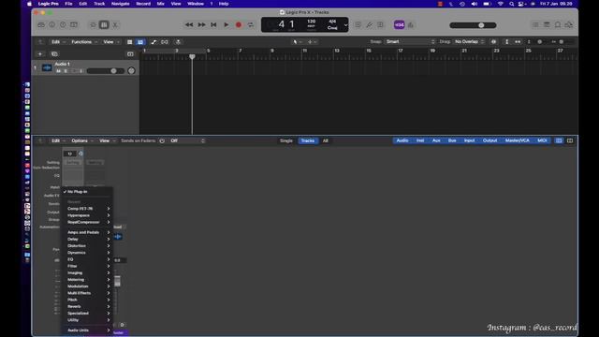Image resolution: width=599 pixels, height=337 pixels.
Task: Open the Drag mode dropdown showing No Overlap
Action: [x=469, y=41]
